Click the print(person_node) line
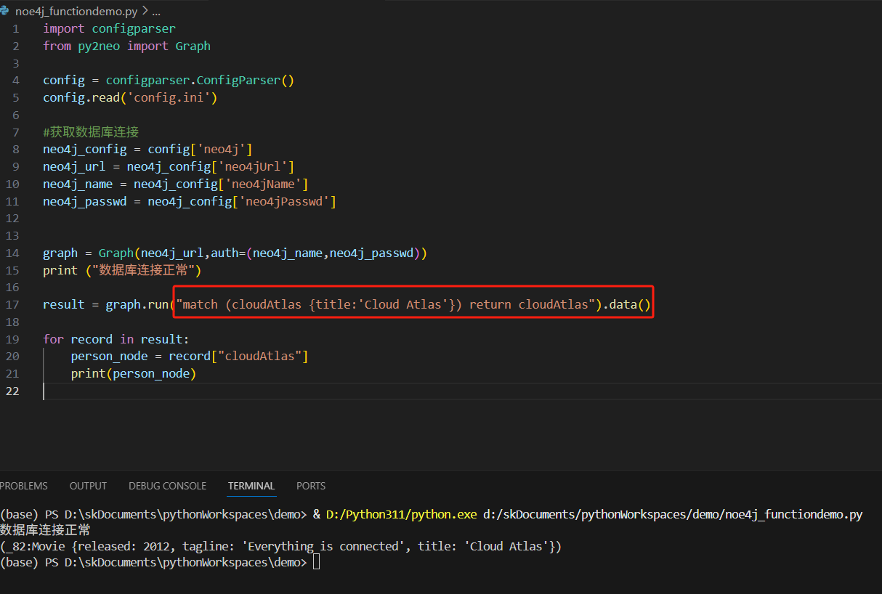882x594 pixels. pyautogui.click(x=134, y=374)
